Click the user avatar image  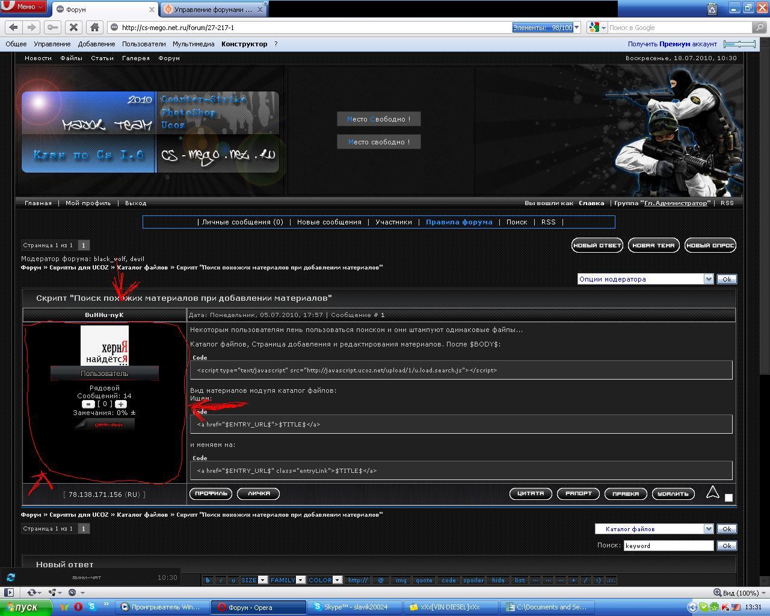click(x=105, y=345)
